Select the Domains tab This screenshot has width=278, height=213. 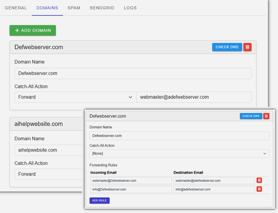coord(47,8)
